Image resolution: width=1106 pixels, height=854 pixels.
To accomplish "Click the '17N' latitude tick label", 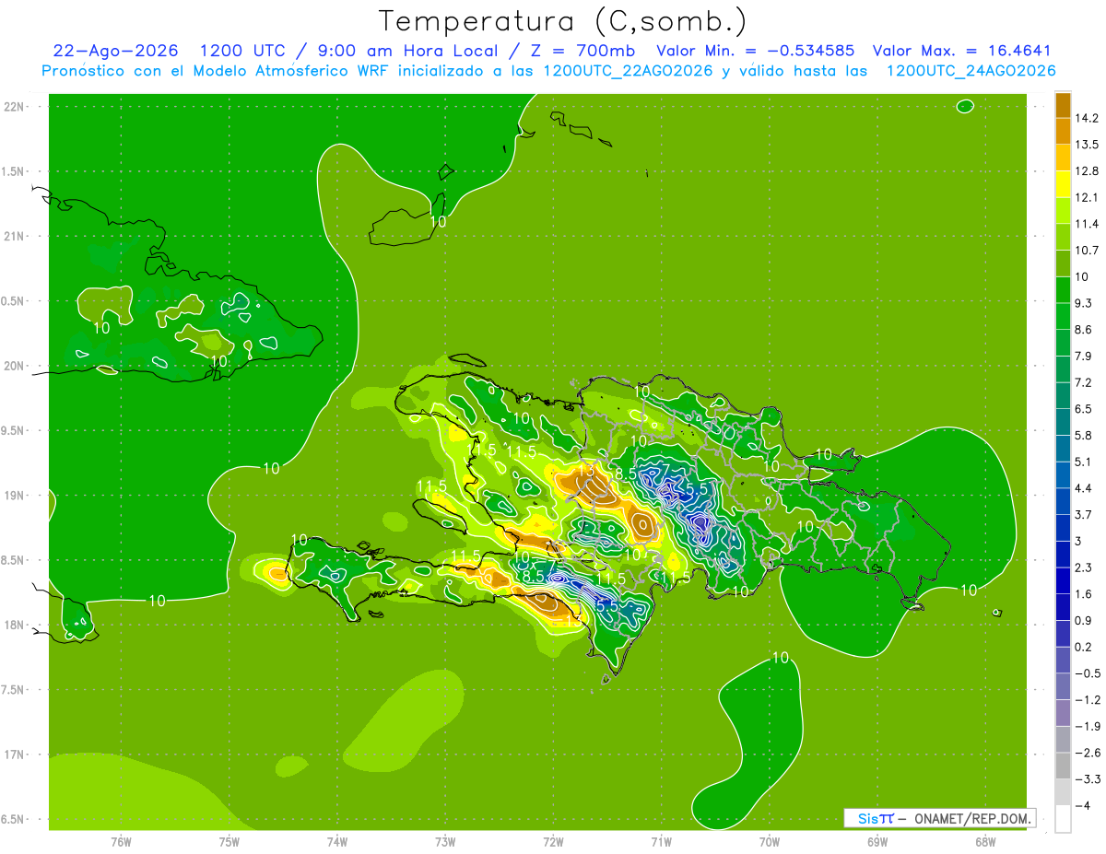I will coord(16,755).
